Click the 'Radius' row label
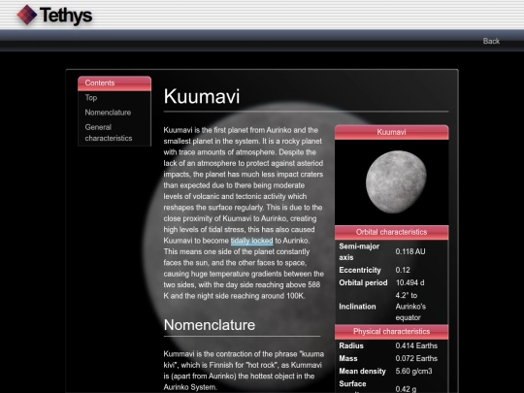524x393 pixels. click(x=351, y=345)
